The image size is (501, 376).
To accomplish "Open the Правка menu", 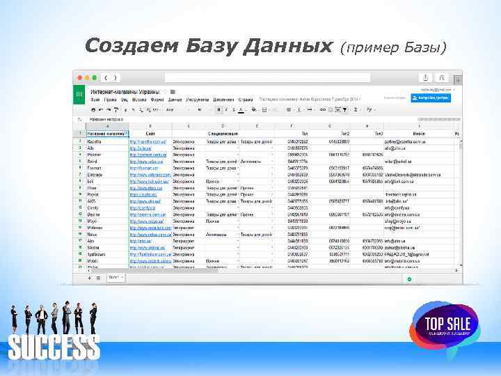I will click(110, 100).
